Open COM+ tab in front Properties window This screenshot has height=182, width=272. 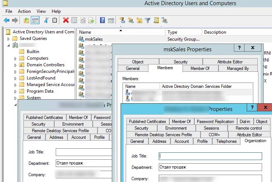(x=214, y=135)
